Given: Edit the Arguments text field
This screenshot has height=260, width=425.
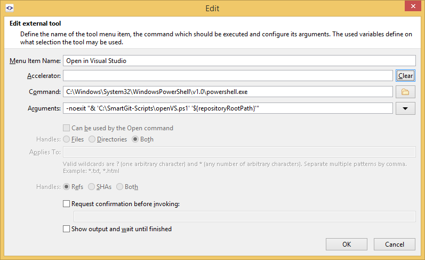Looking at the screenshot, I should pos(228,108).
